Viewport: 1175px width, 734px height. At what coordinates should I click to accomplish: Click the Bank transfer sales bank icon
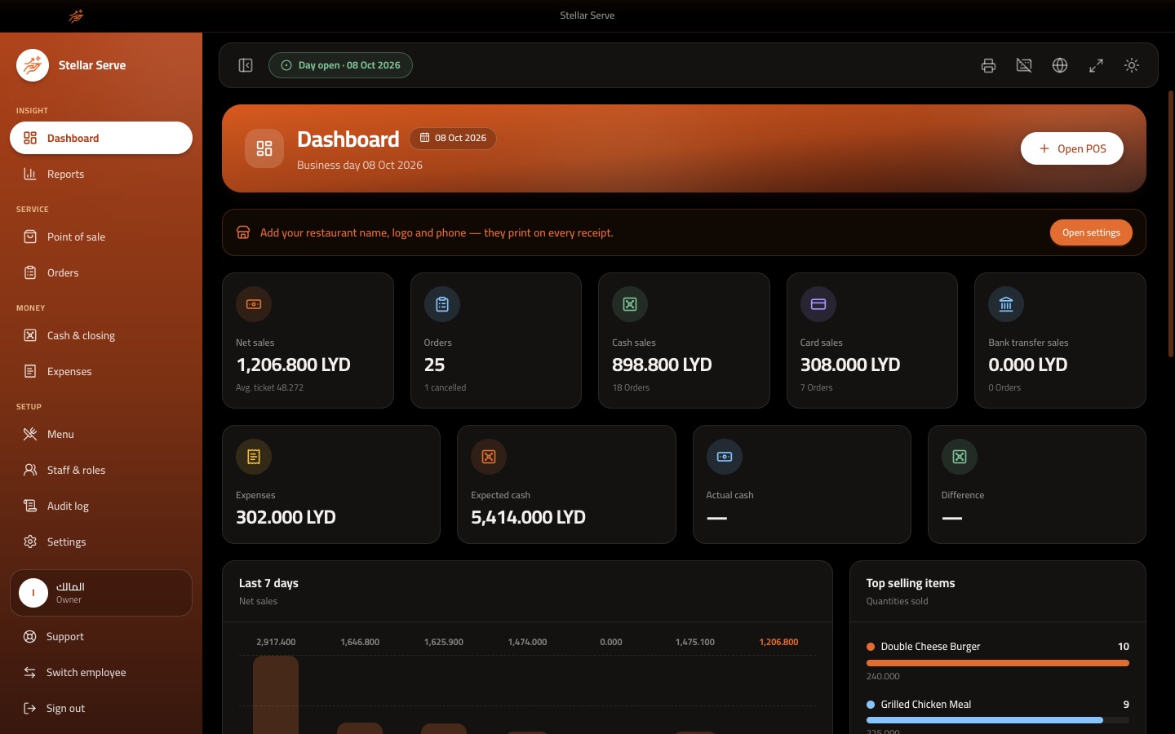[1006, 304]
